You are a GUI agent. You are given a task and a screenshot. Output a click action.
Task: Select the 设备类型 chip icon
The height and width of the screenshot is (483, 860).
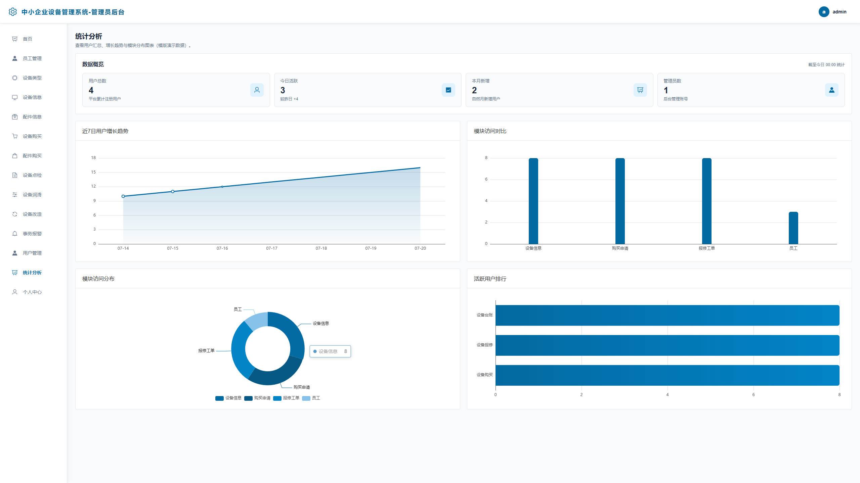tap(15, 78)
